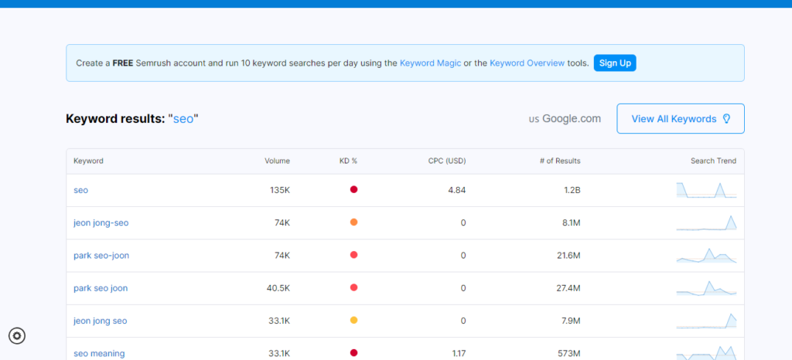The height and width of the screenshot is (360, 792).
Task: Click the KD dot for jeon jong-seo
Action: [353, 222]
